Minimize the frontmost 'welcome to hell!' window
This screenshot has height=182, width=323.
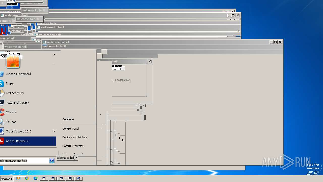[x=271, y=42]
